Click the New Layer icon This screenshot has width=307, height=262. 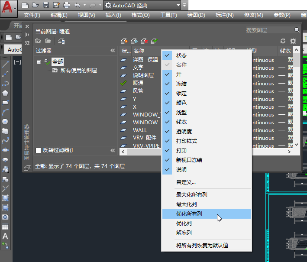click(124, 41)
